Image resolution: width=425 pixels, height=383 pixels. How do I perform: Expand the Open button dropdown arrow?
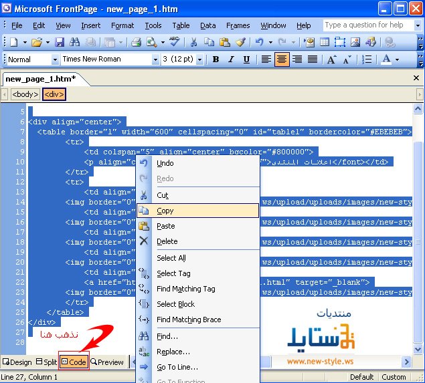[x=48, y=42]
